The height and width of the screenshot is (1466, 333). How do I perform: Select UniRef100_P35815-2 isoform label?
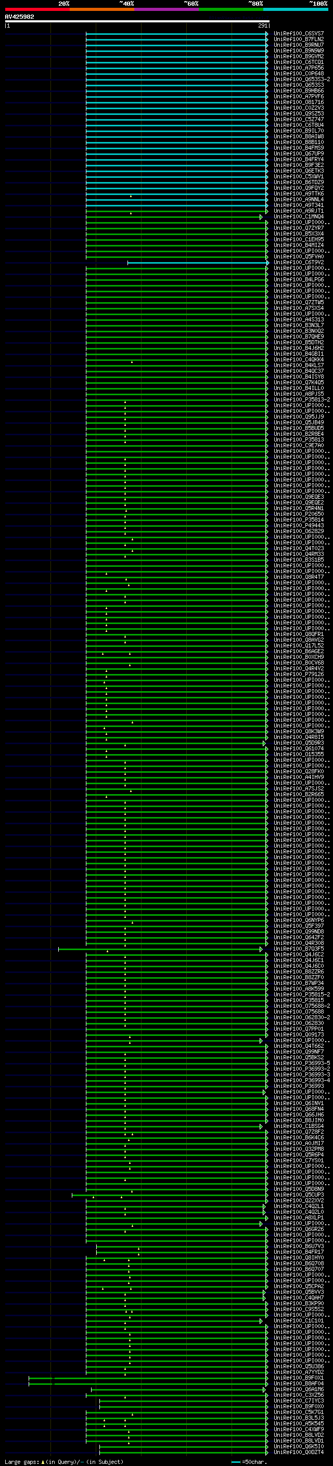click(302, 994)
